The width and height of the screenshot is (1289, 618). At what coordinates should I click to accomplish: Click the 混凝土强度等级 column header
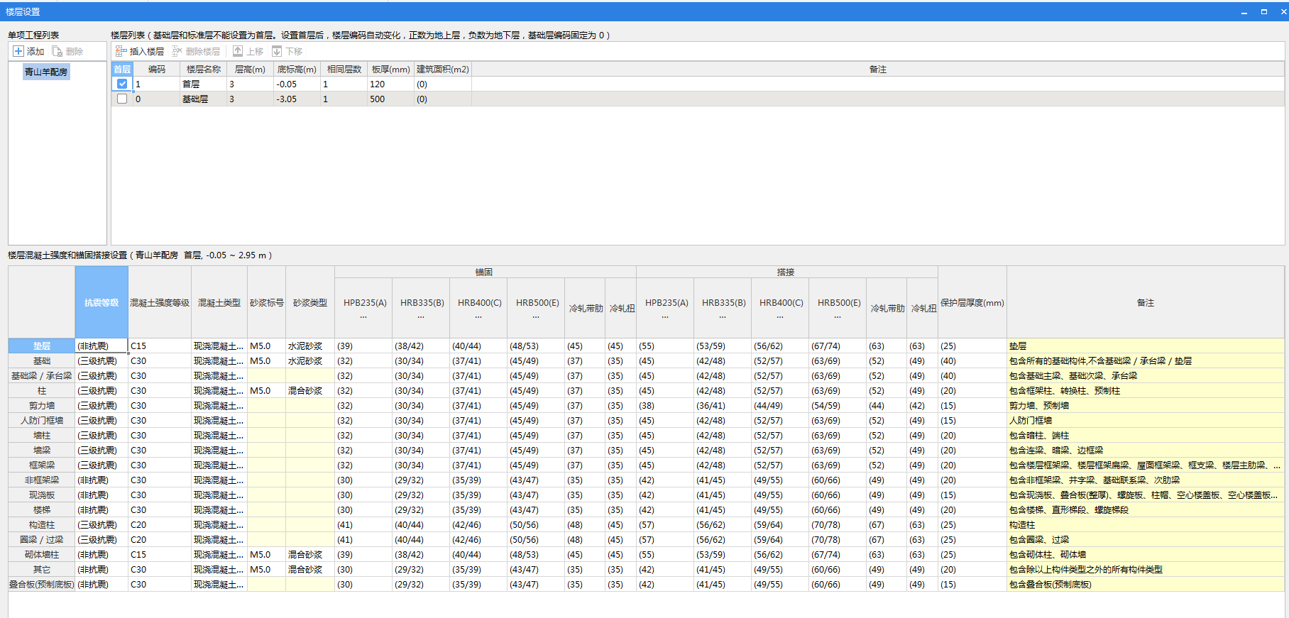[160, 302]
